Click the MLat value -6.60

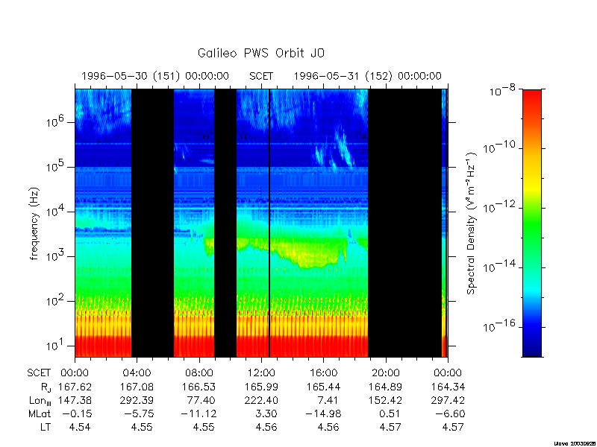(x=451, y=413)
